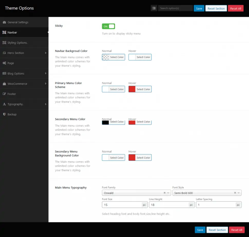
Task: Select Secondary Menu Background Normal color swatch
Action: [x=105, y=157]
